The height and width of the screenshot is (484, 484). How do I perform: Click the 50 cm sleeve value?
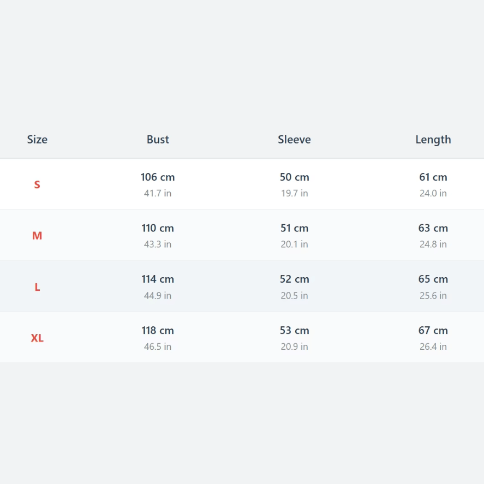(x=294, y=177)
